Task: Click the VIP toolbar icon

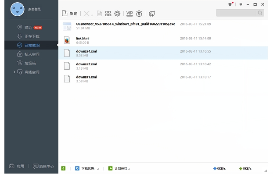Action: tap(129, 14)
